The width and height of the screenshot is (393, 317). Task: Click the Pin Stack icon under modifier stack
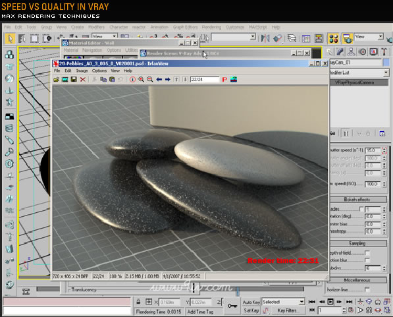(x=333, y=134)
